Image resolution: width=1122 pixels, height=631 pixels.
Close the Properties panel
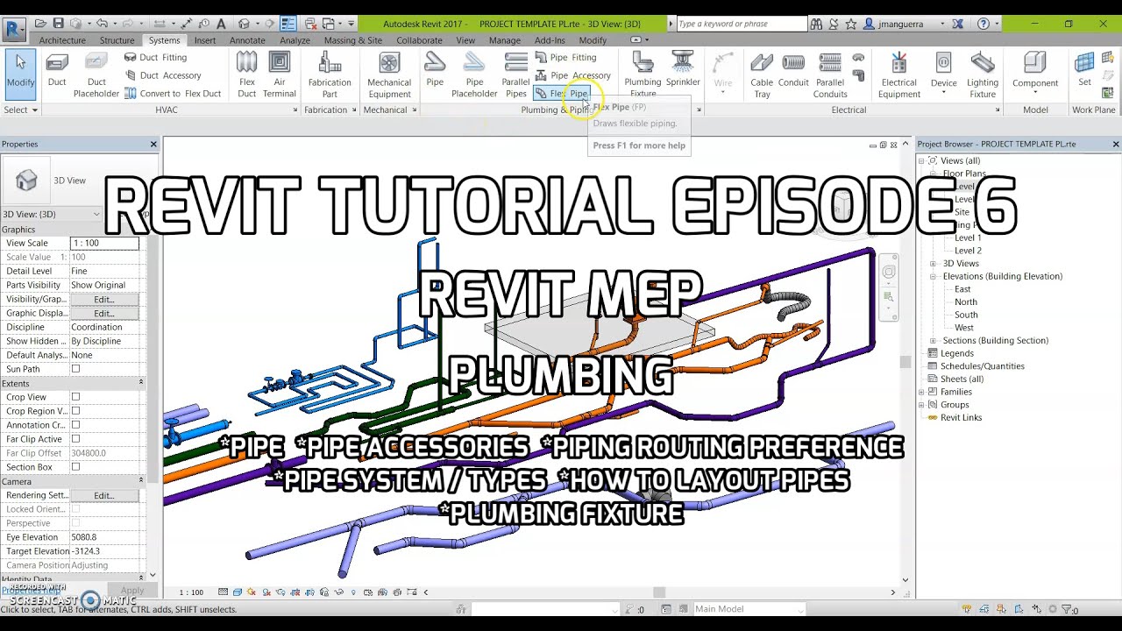[x=153, y=144]
